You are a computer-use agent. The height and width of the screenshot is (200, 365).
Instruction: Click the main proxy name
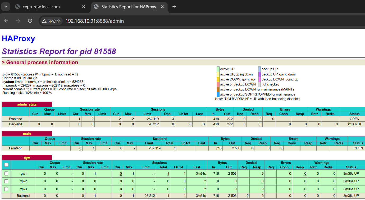tap(27, 134)
